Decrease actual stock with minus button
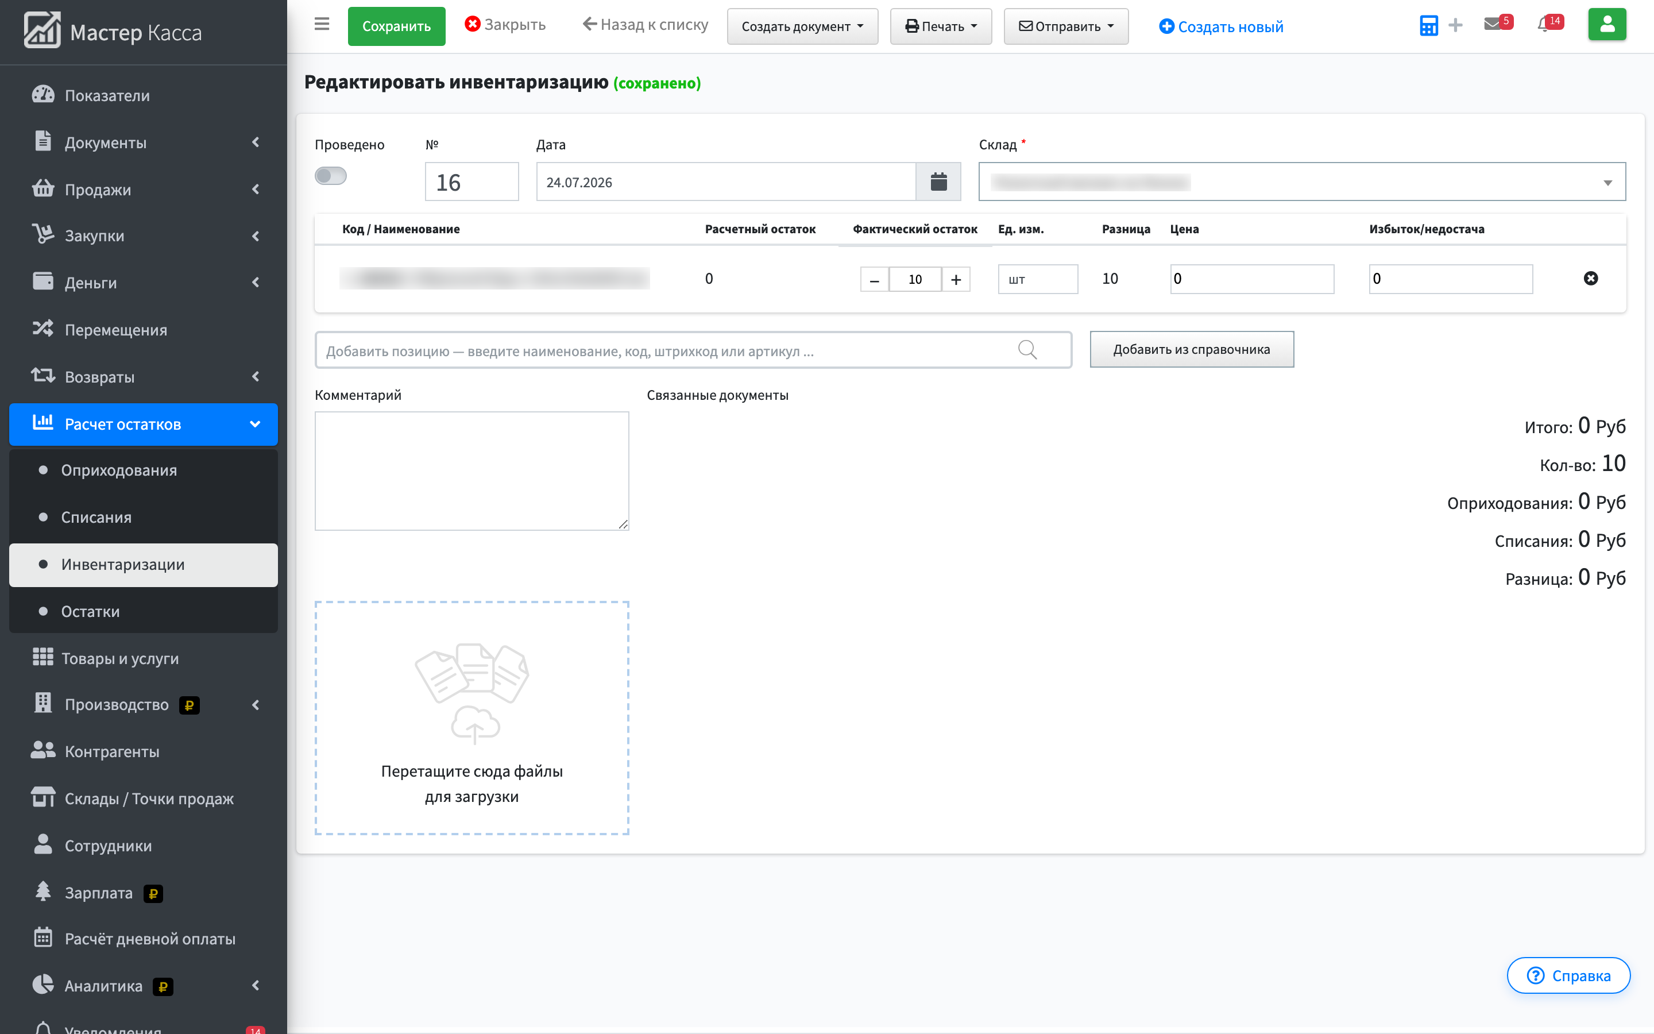 [874, 279]
